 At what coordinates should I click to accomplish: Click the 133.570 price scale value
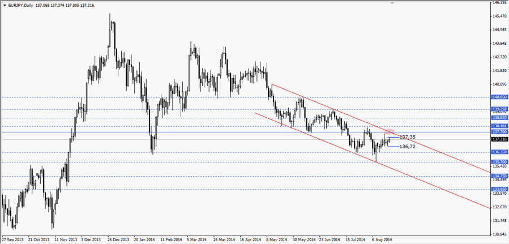(x=500, y=193)
